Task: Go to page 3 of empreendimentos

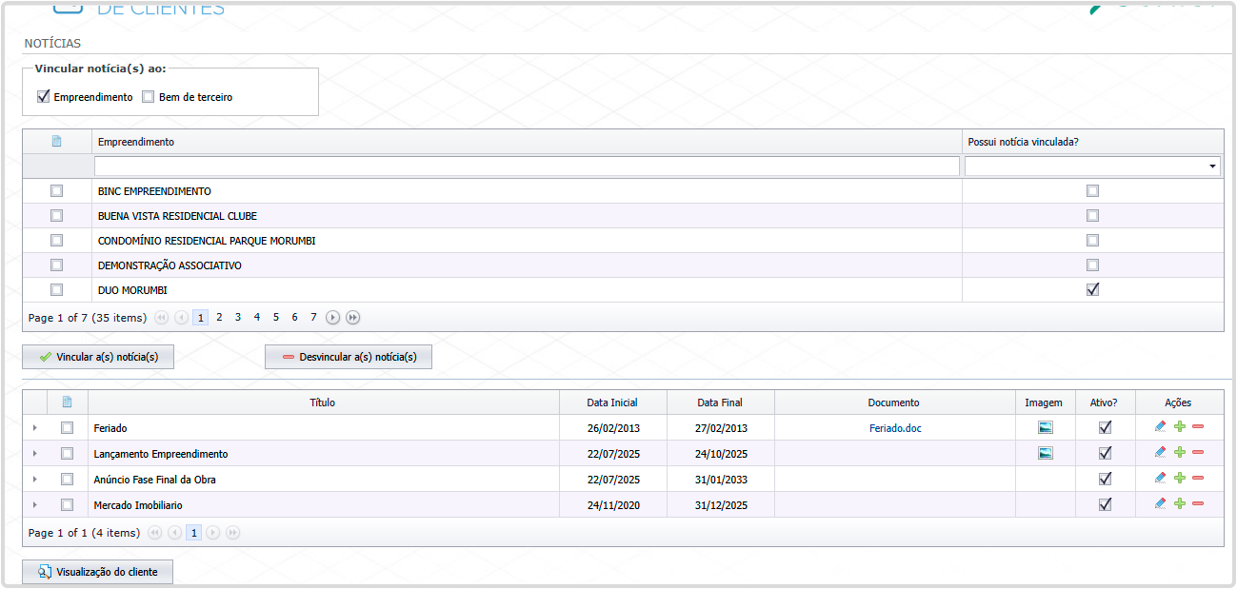Action: tap(238, 318)
